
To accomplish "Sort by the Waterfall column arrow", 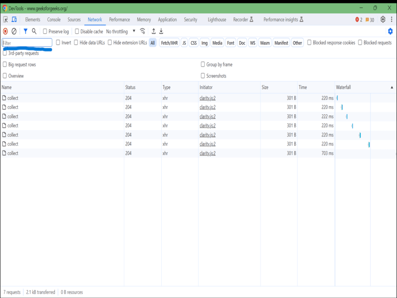I will [392, 87].
